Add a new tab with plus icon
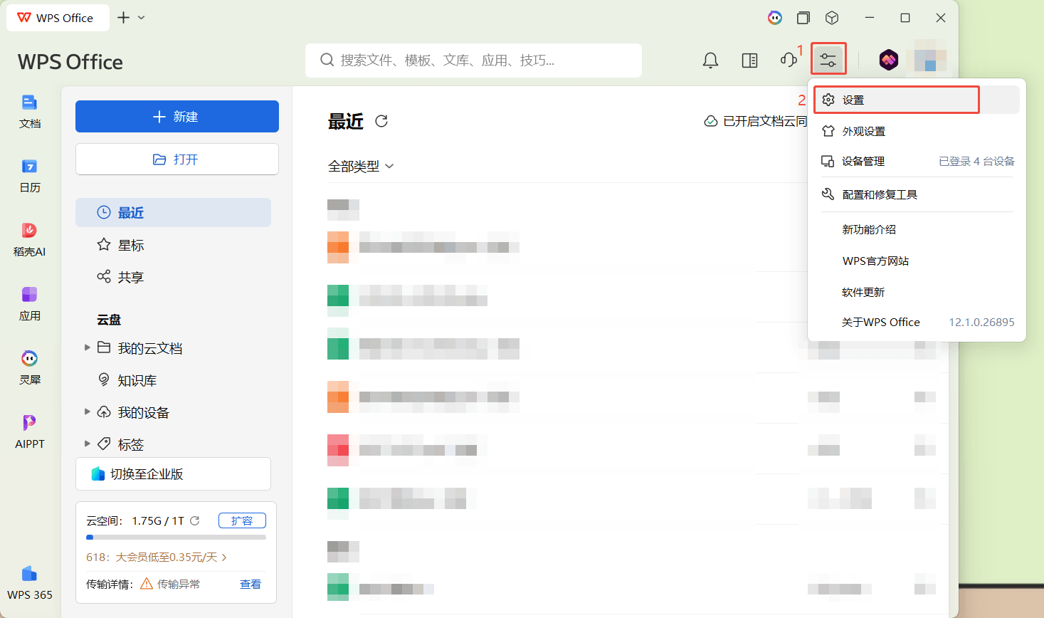The height and width of the screenshot is (618, 1044). coord(124,18)
